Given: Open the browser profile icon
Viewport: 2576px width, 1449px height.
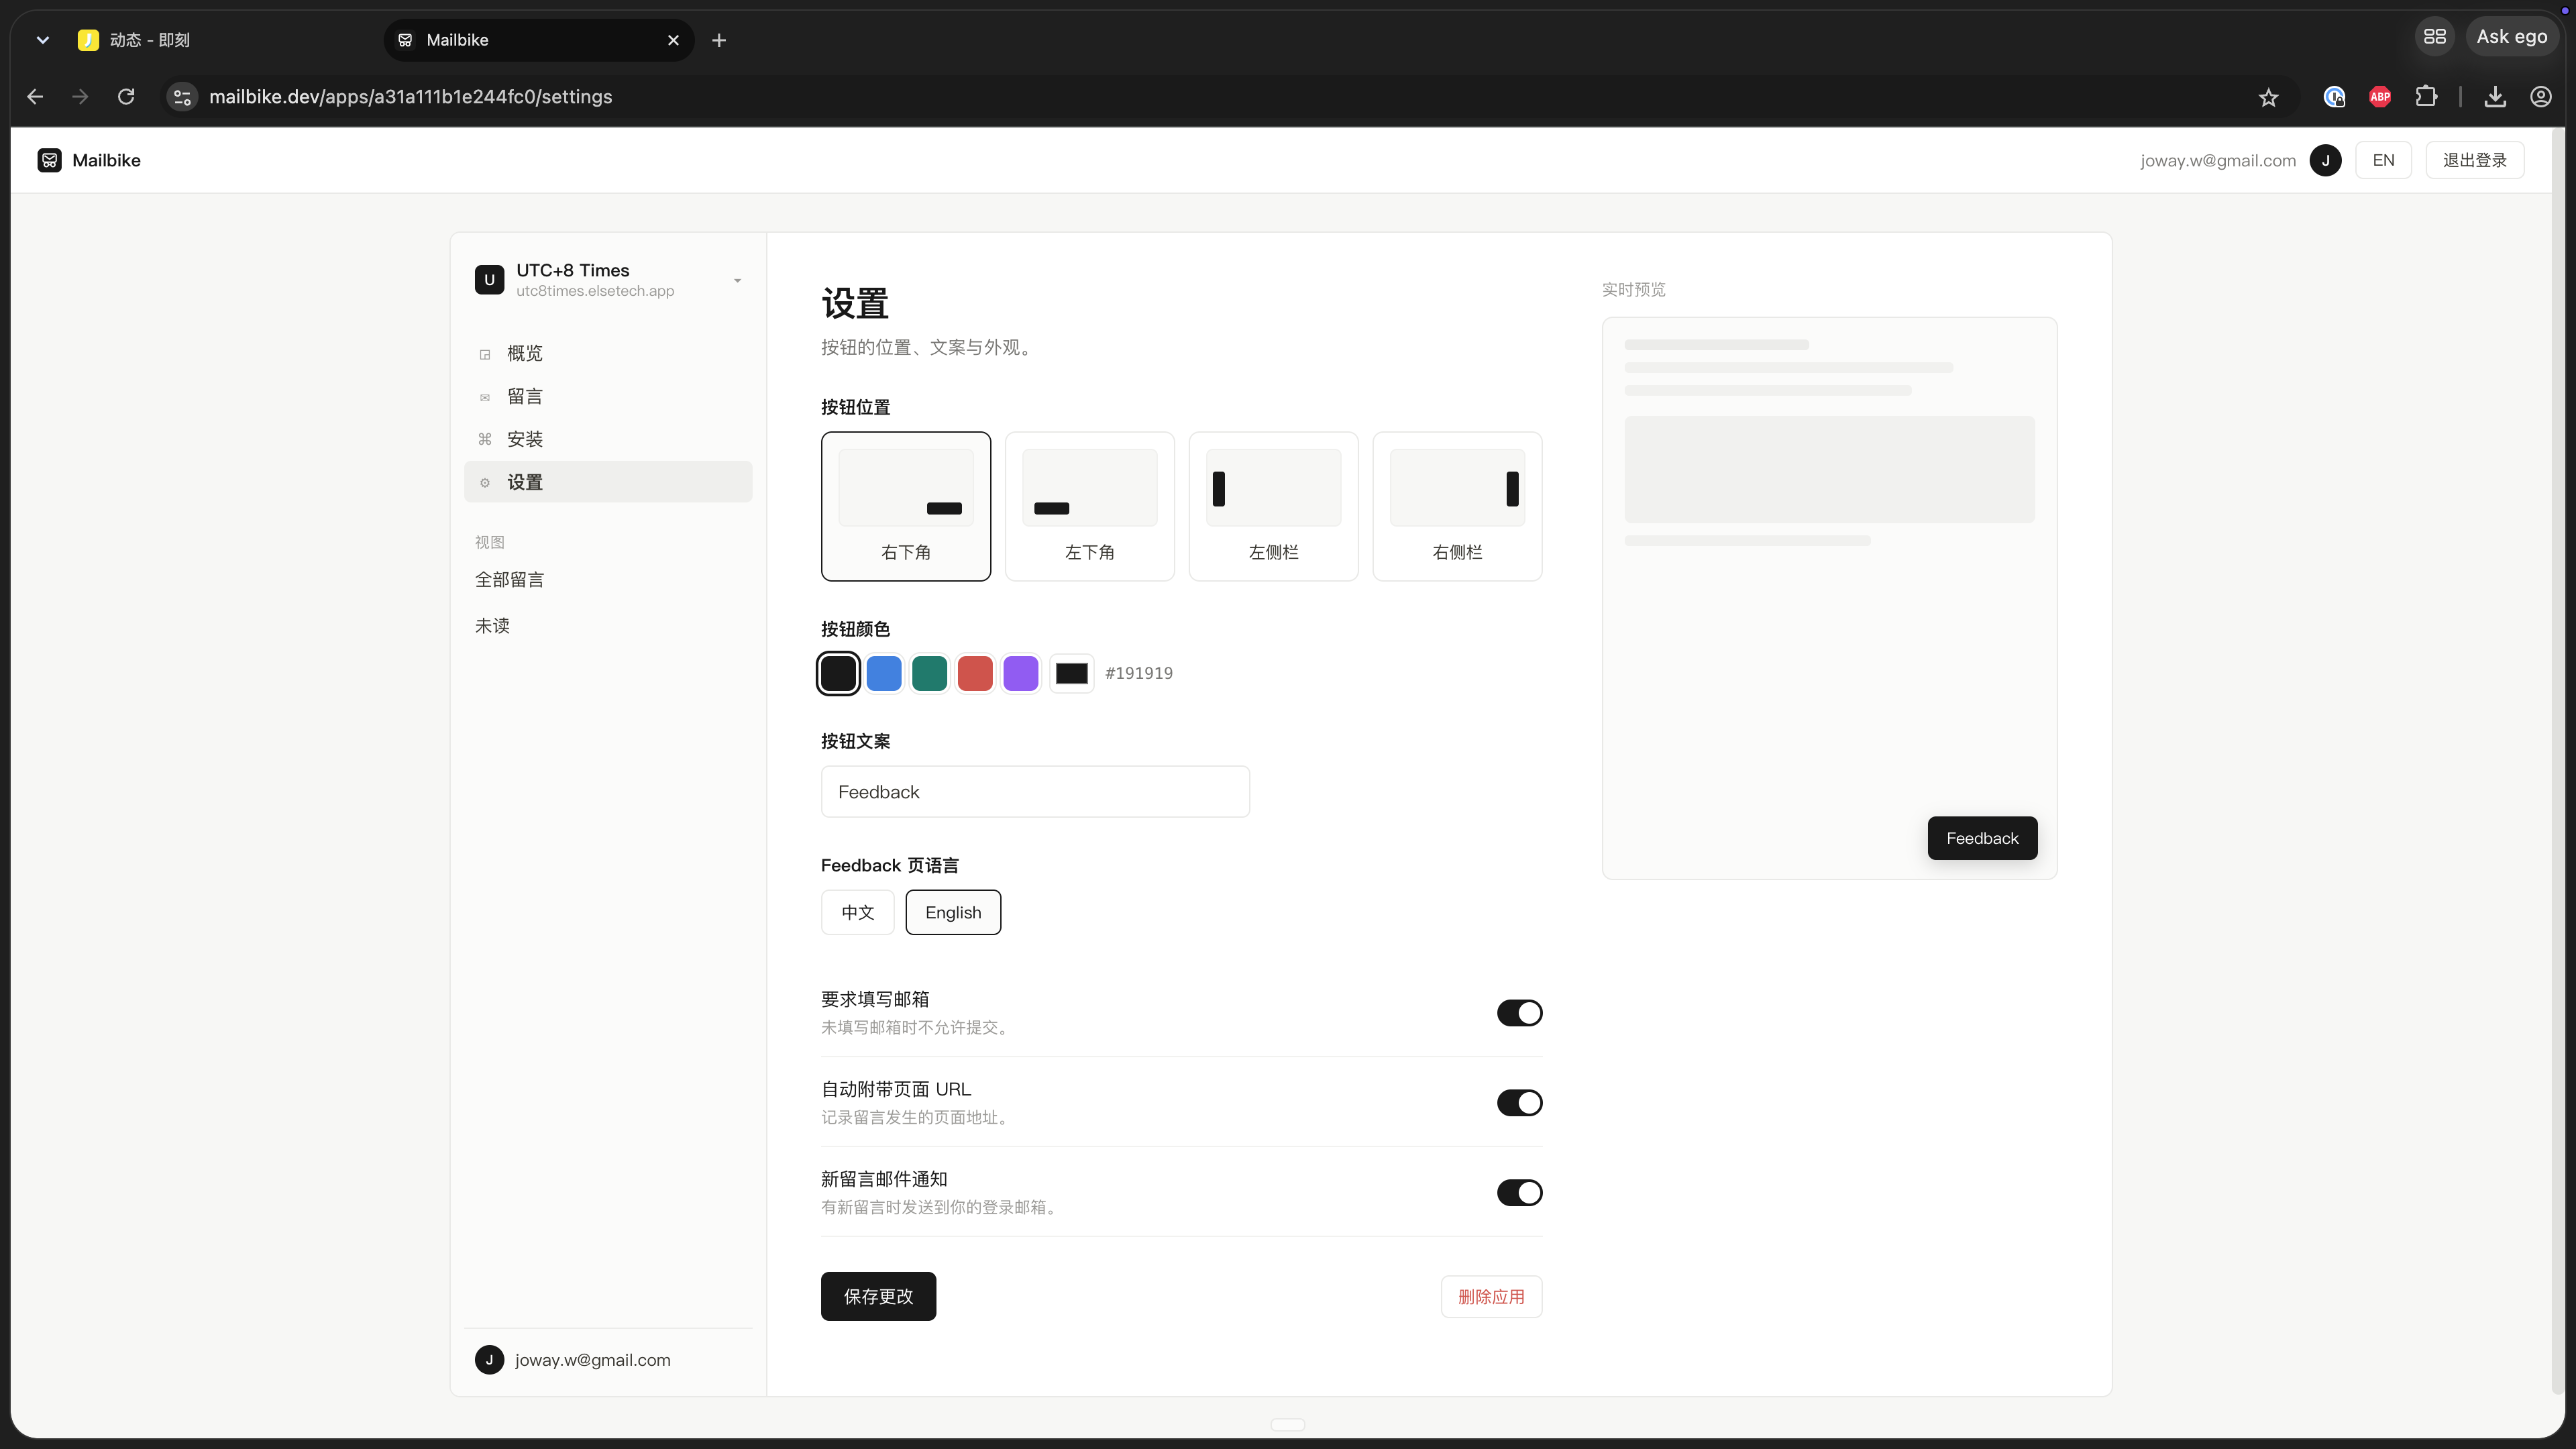Looking at the screenshot, I should point(2541,97).
